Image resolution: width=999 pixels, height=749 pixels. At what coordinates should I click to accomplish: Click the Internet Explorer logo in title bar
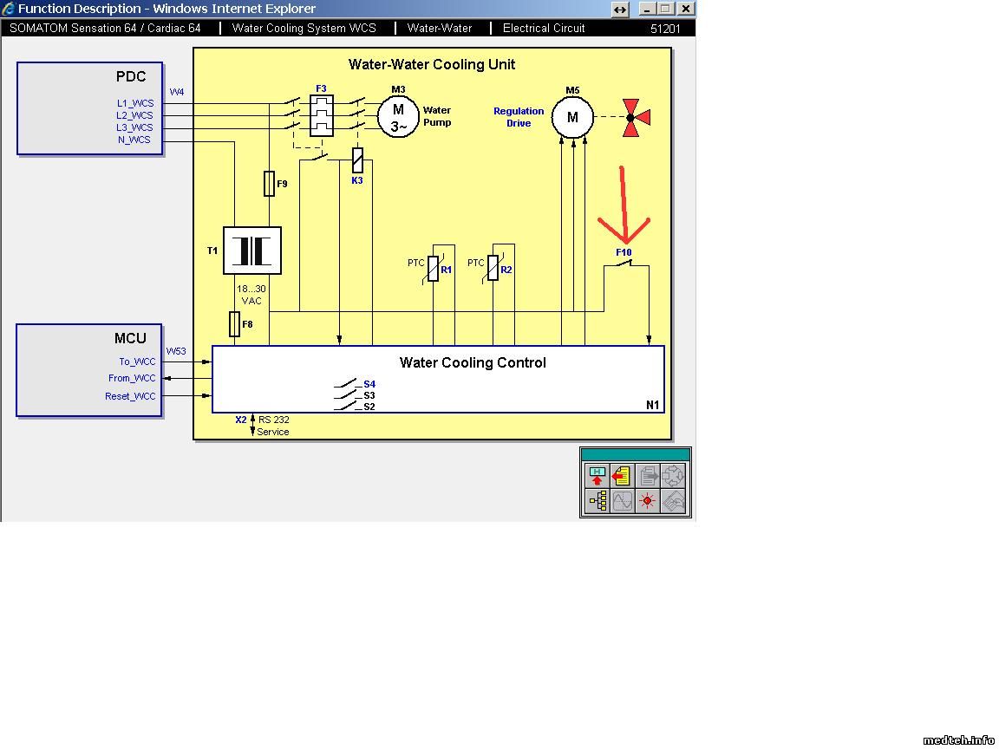pos(9,9)
